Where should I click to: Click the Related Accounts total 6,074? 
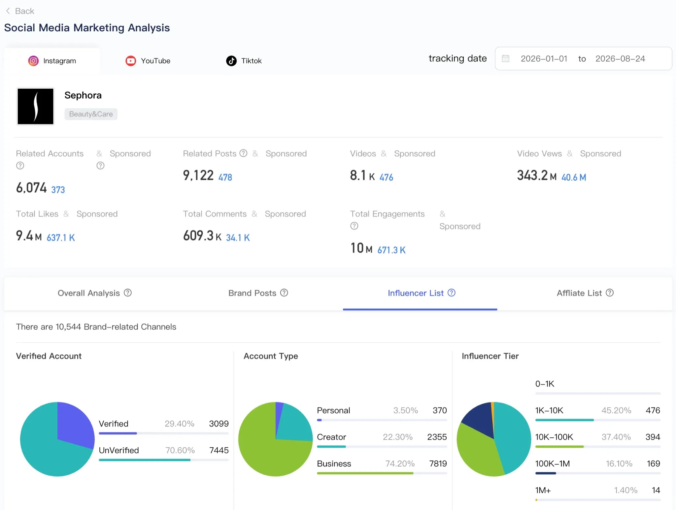[x=31, y=188]
